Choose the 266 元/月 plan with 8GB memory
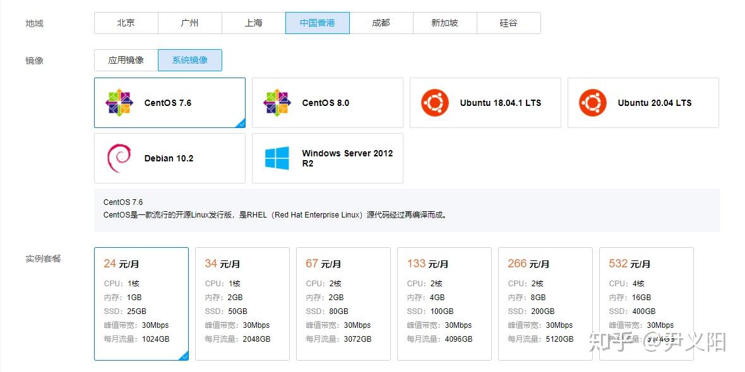Image resolution: width=745 pixels, height=372 pixels. pos(545,304)
